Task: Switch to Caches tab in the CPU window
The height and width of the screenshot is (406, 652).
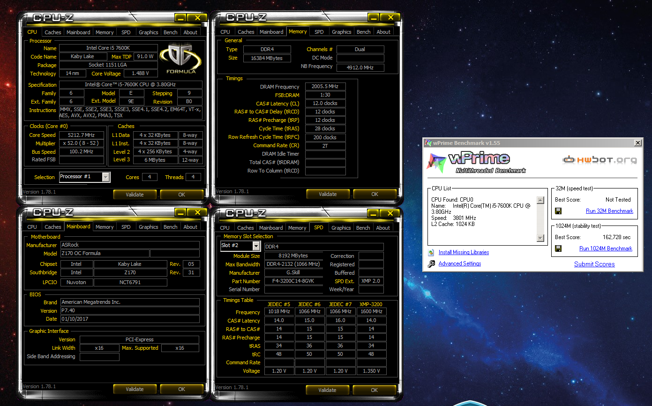Action: [52, 32]
